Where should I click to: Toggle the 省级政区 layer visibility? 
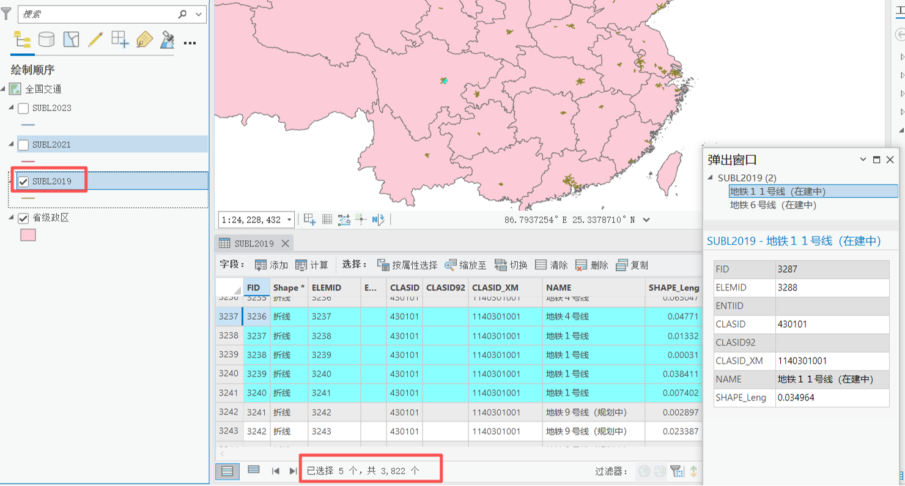[23, 218]
